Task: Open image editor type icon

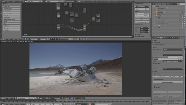Action: click(x=3, y=98)
